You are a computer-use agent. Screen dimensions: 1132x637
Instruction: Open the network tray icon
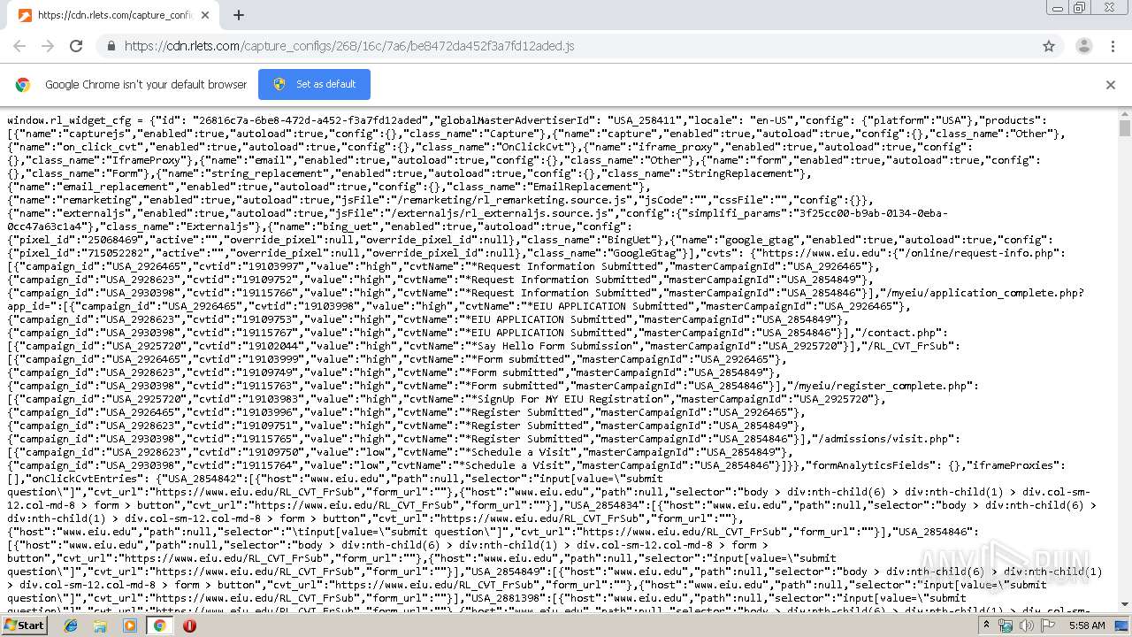coord(1006,625)
